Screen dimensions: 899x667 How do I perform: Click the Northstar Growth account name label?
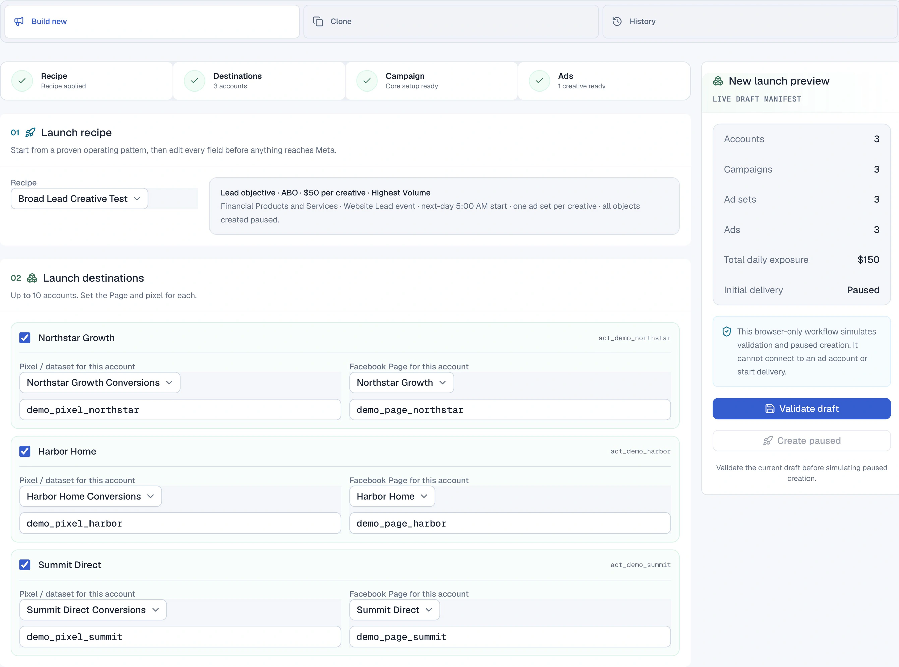(x=76, y=338)
